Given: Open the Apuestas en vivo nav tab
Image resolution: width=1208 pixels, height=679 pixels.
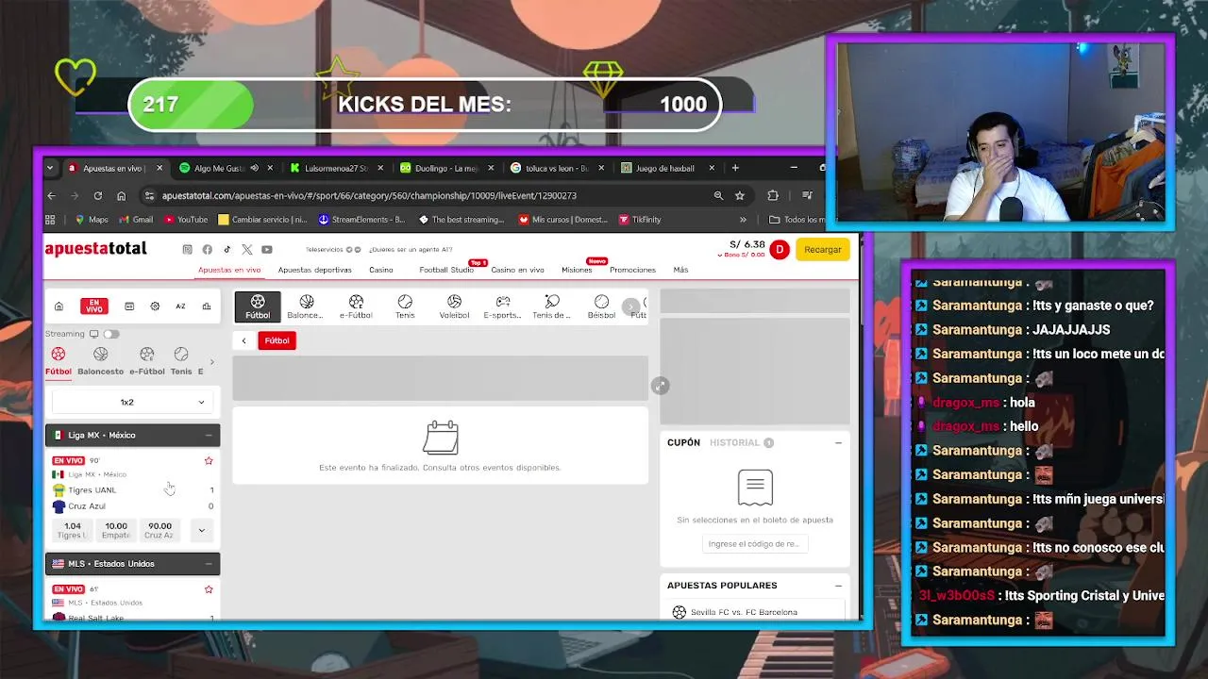Looking at the screenshot, I should [229, 270].
